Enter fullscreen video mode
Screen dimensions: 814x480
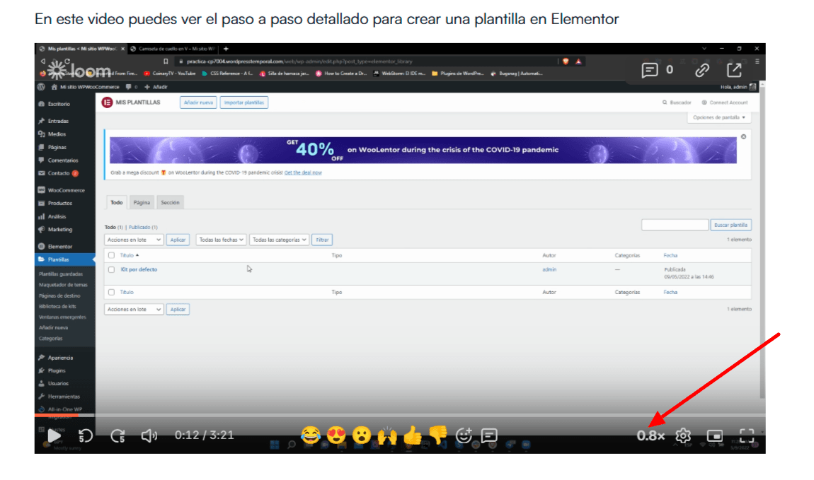click(x=747, y=435)
